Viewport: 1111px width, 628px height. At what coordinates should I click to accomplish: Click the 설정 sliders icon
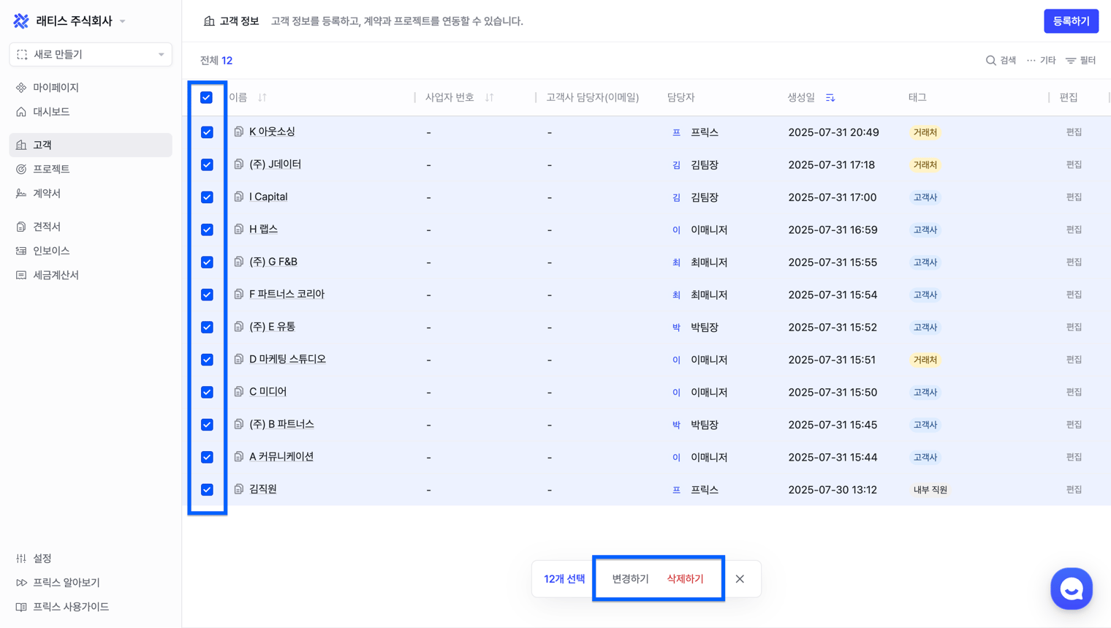pos(21,559)
